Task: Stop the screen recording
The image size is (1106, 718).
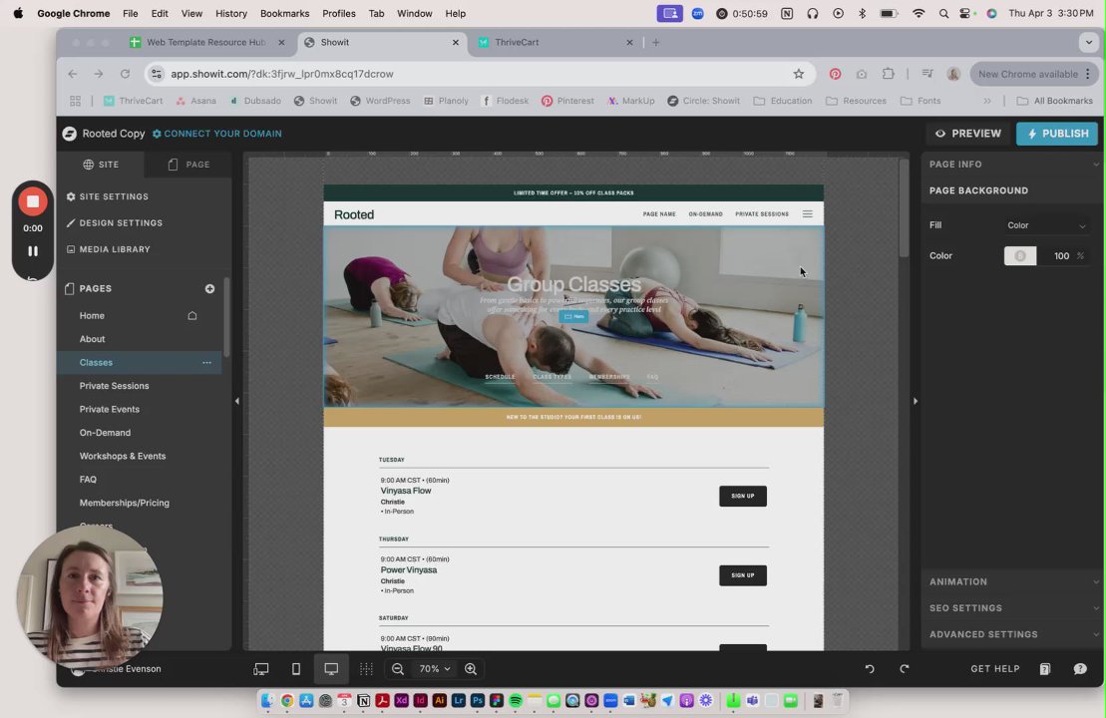Action: pyautogui.click(x=33, y=201)
